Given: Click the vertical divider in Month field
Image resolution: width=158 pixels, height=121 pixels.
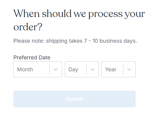Looking at the screenshot, I should pos(50,69).
